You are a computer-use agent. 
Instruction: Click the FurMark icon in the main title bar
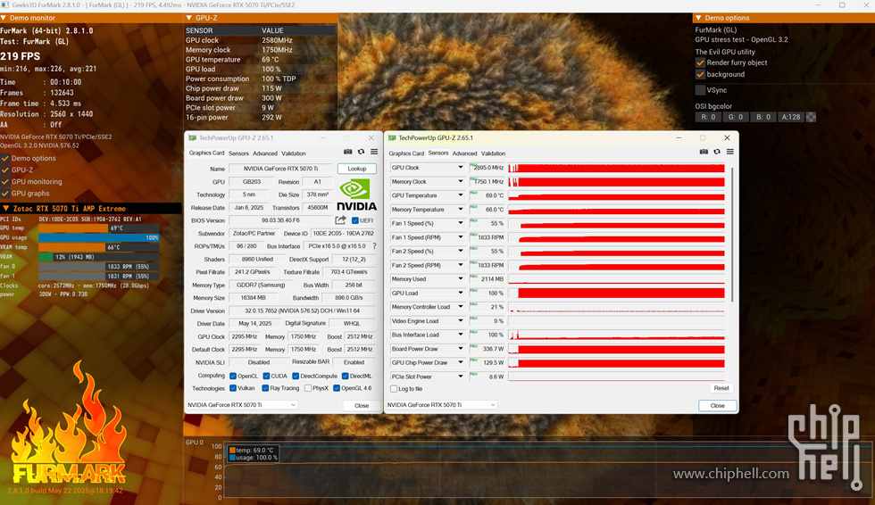5,5
